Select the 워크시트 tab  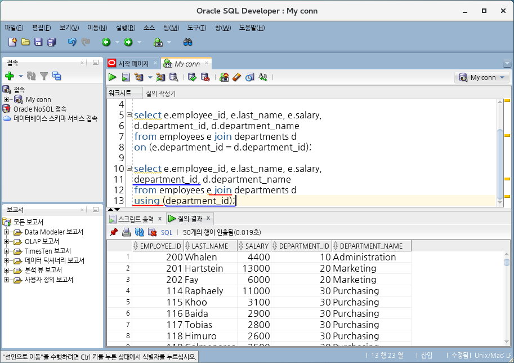pyautogui.click(x=120, y=93)
